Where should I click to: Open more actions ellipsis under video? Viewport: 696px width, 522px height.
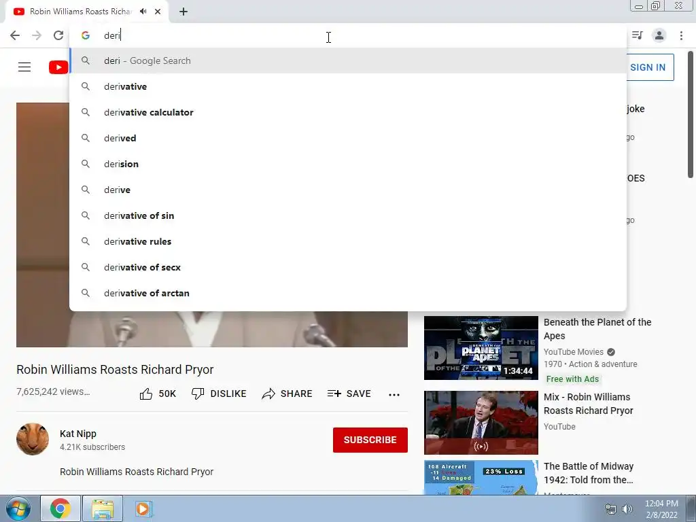(394, 394)
